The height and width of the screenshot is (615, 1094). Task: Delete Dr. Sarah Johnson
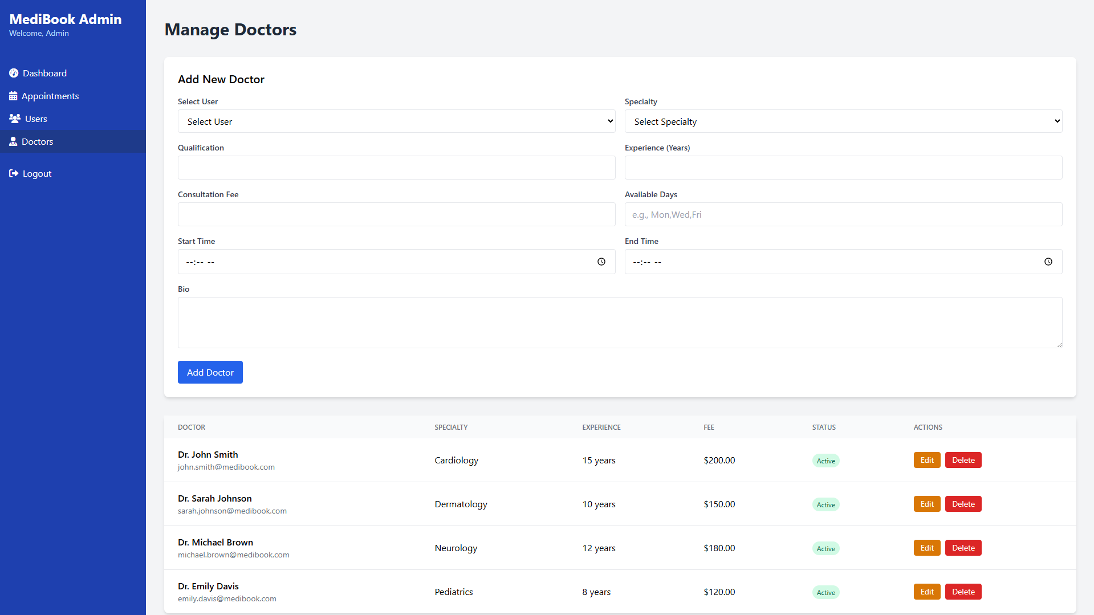(963, 504)
